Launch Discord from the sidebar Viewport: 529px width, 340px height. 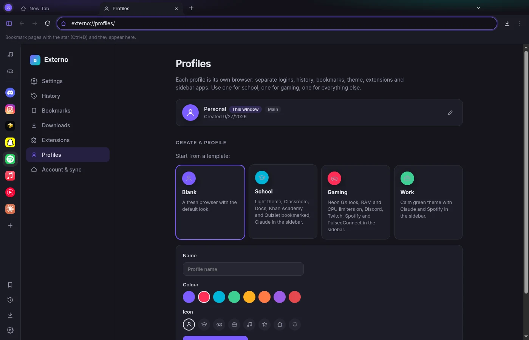tap(10, 92)
